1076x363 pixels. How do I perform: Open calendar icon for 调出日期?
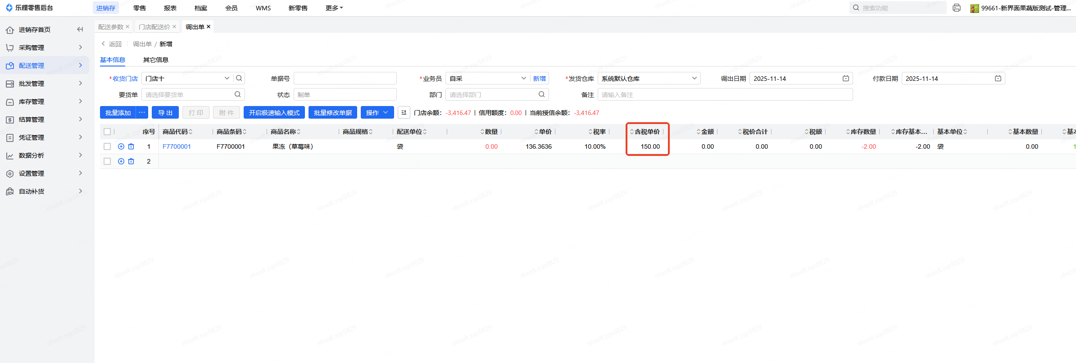point(846,79)
